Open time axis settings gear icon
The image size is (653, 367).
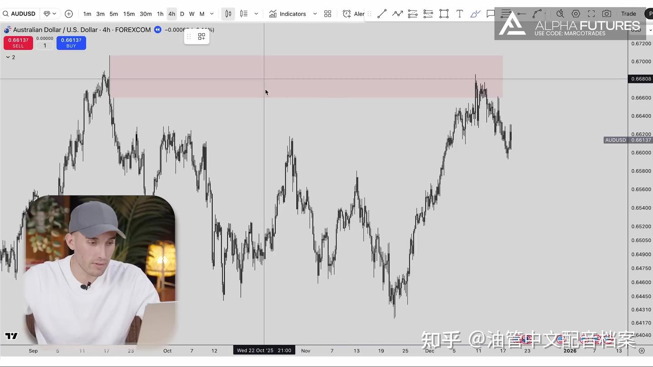click(x=642, y=351)
